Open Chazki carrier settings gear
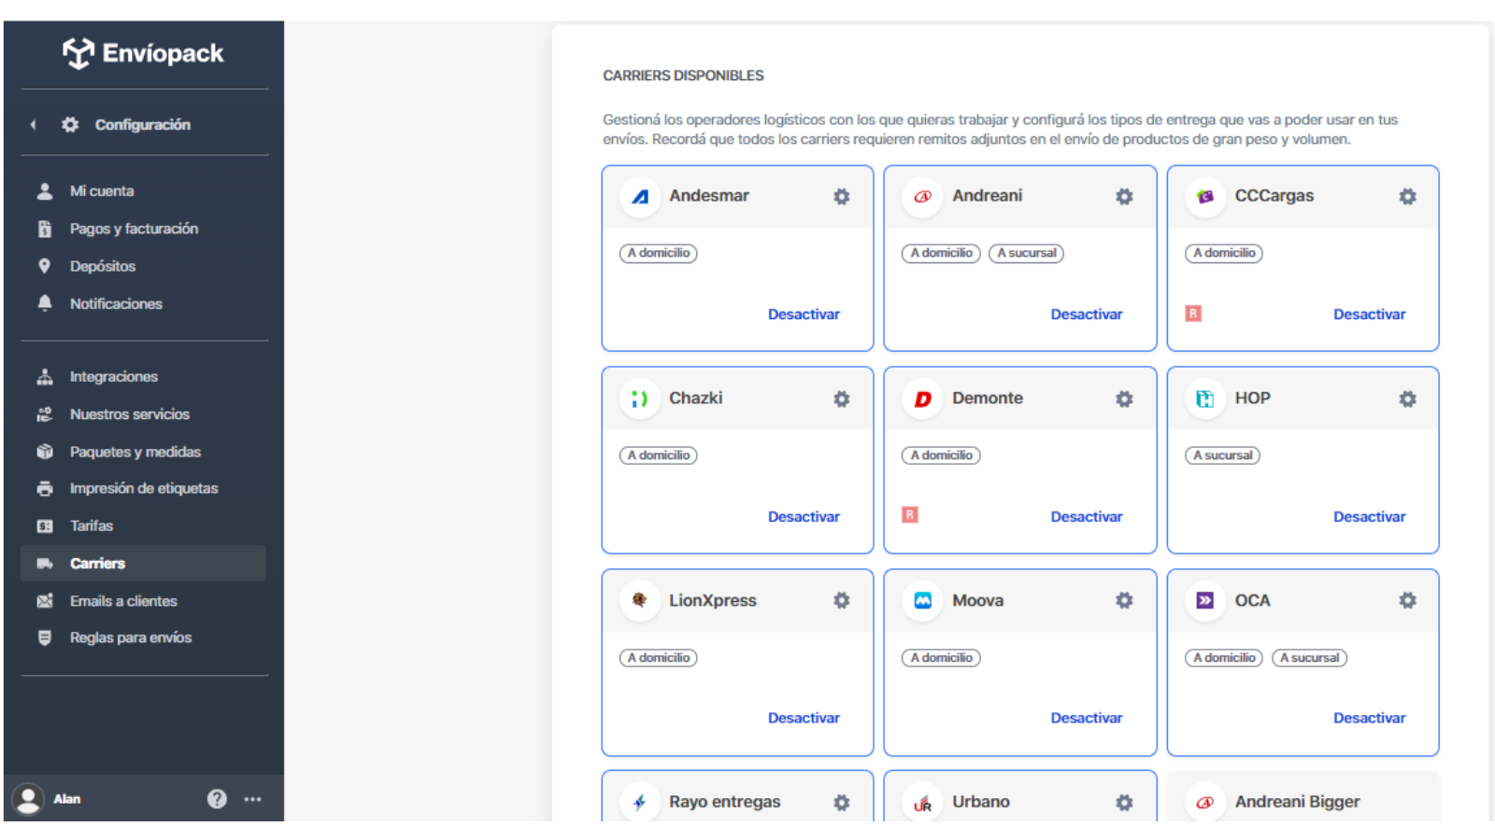 (842, 399)
